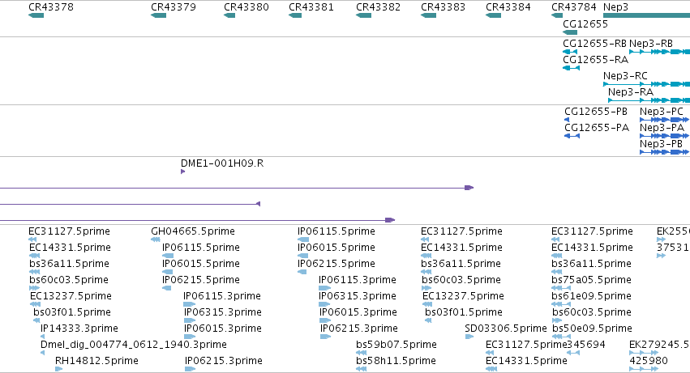Select the CG12655-RA transcript glyph
690x373 pixels.
coord(571,68)
